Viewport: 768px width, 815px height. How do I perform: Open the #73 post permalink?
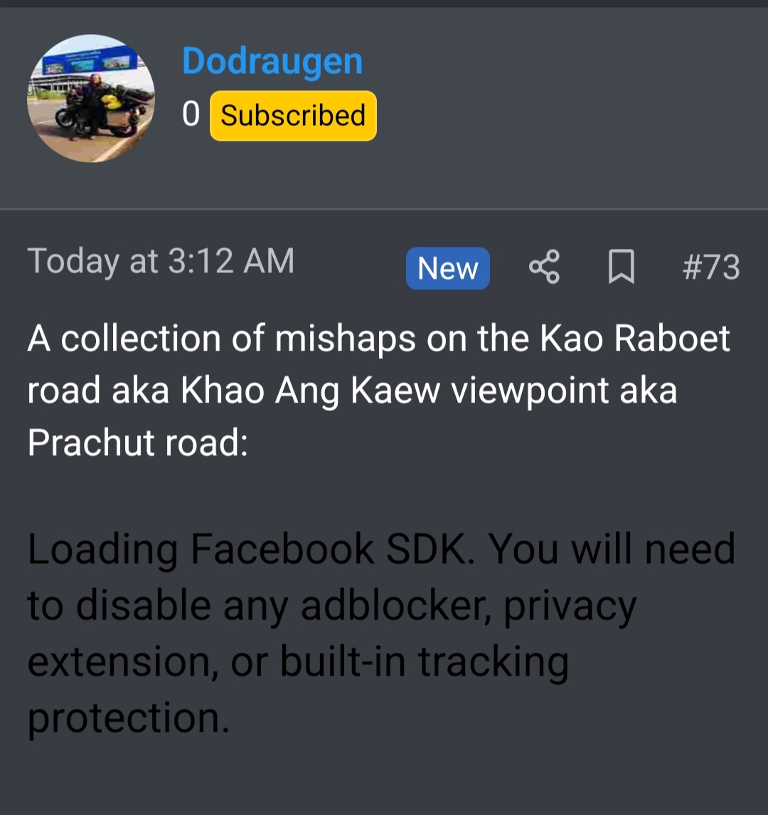coord(711,267)
